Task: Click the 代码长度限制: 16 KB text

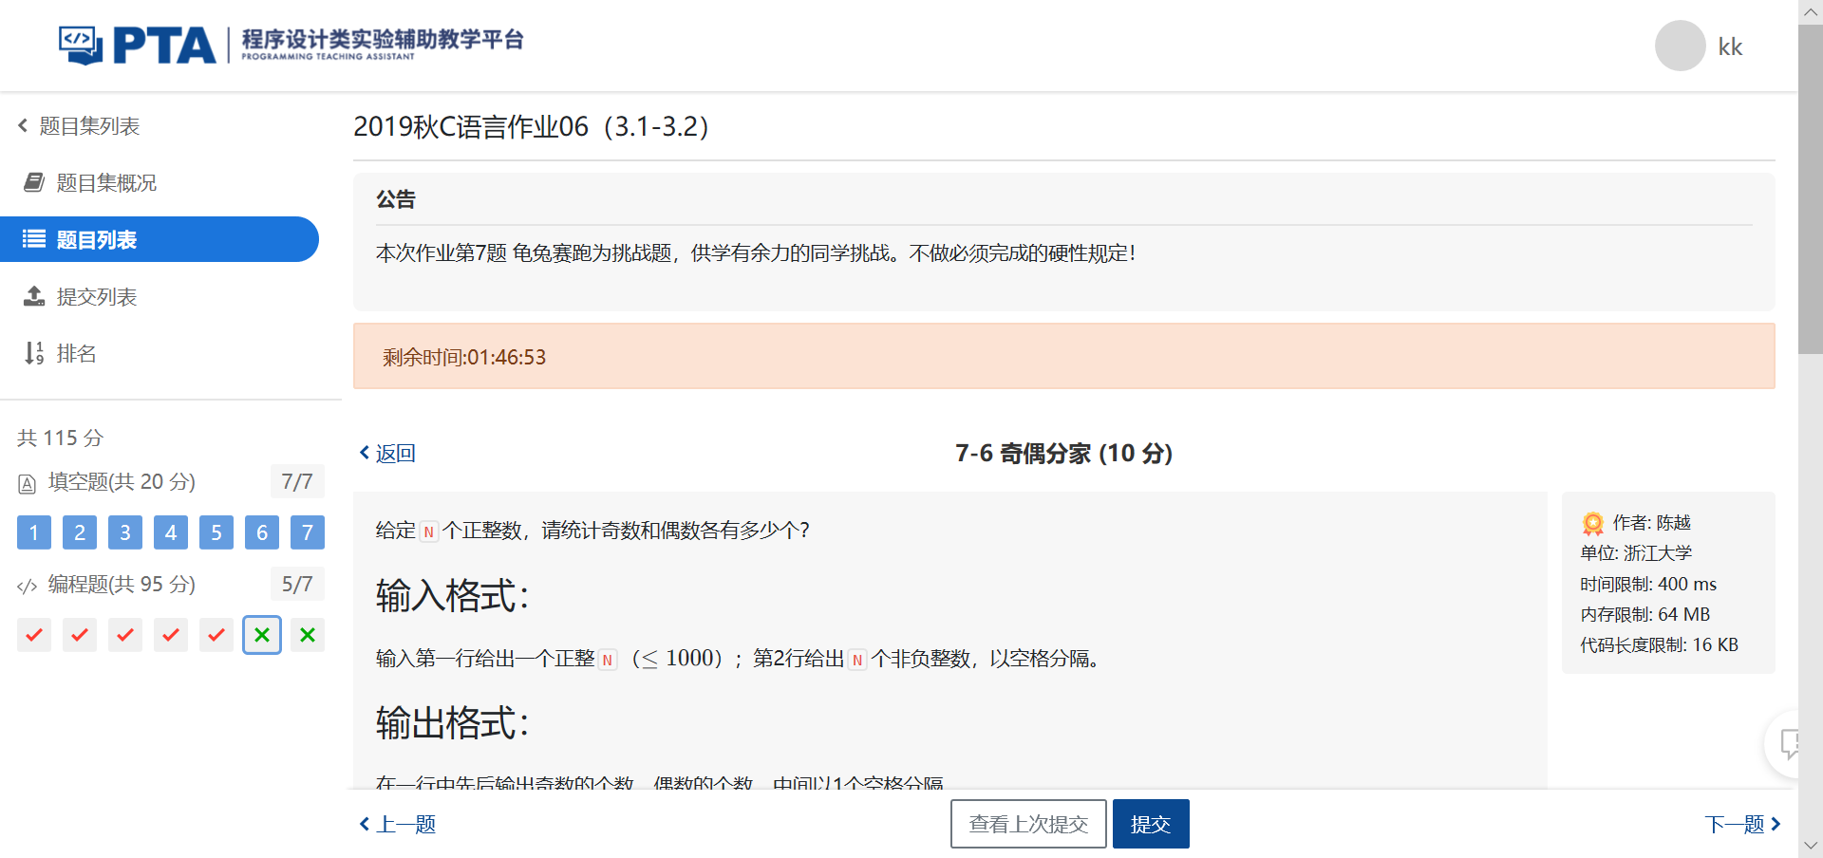Action: pos(1659,644)
